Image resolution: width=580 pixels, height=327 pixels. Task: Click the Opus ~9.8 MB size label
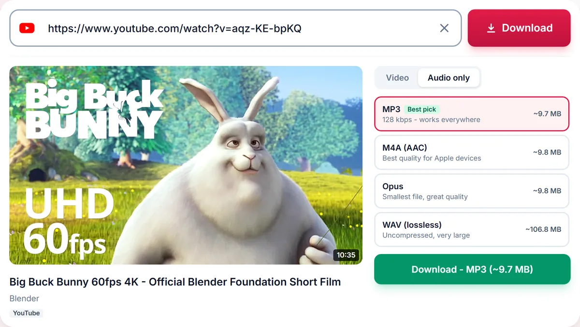coord(547,191)
